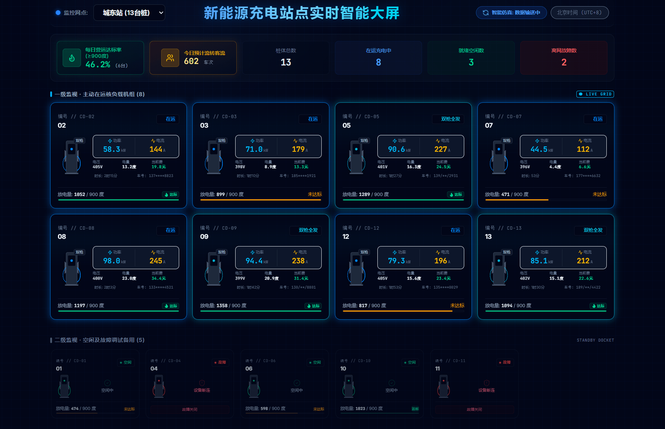Click the 故障关闭 bar on card CD-11
This screenshot has height=429, width=665.
pyautogui.click(x=474, y=410)
